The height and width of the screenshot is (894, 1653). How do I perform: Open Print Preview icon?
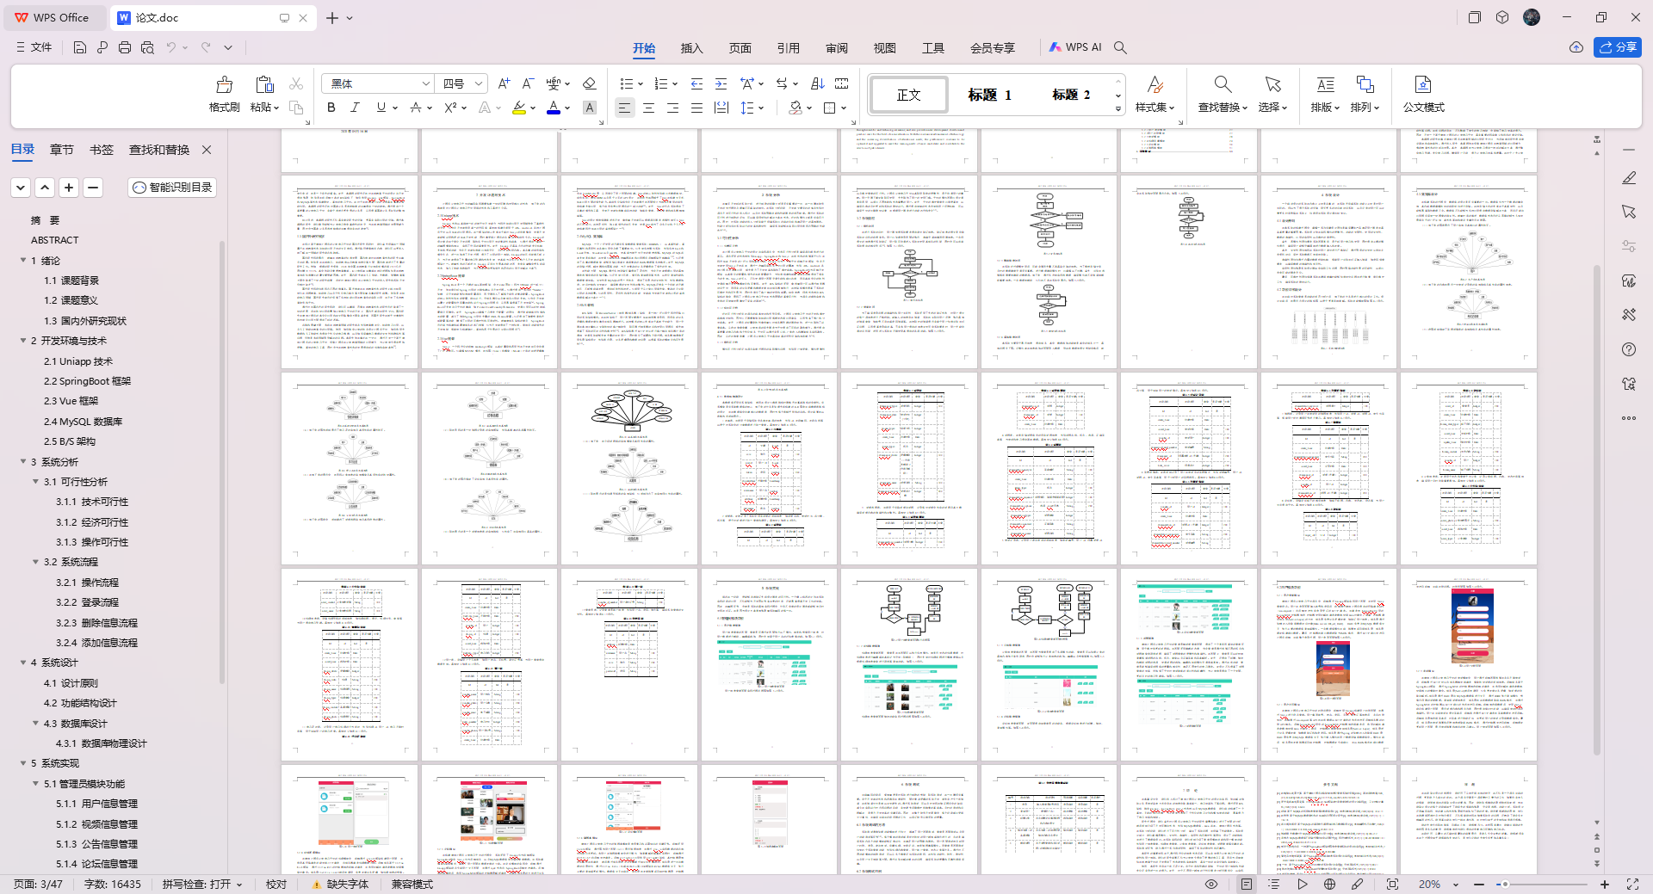pyautogui.click(x=147, y=47)
